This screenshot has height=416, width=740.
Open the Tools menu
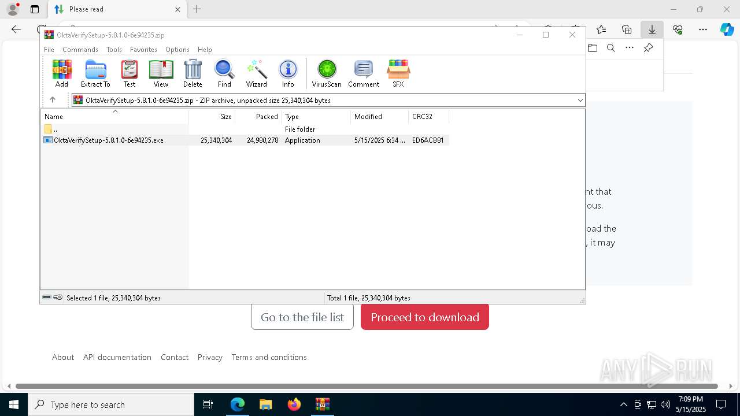click(x=114, y=50)
